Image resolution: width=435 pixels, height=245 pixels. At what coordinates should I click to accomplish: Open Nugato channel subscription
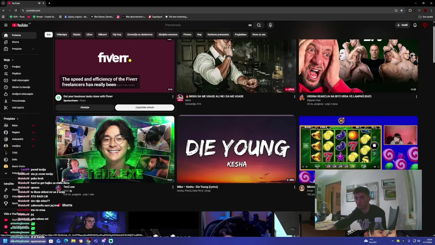tap(19, 132)
